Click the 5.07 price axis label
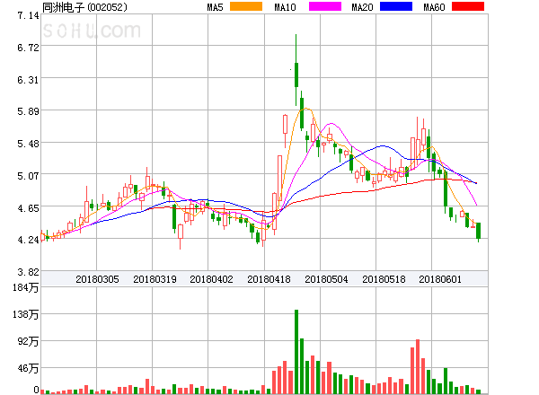 pos(28,176)
